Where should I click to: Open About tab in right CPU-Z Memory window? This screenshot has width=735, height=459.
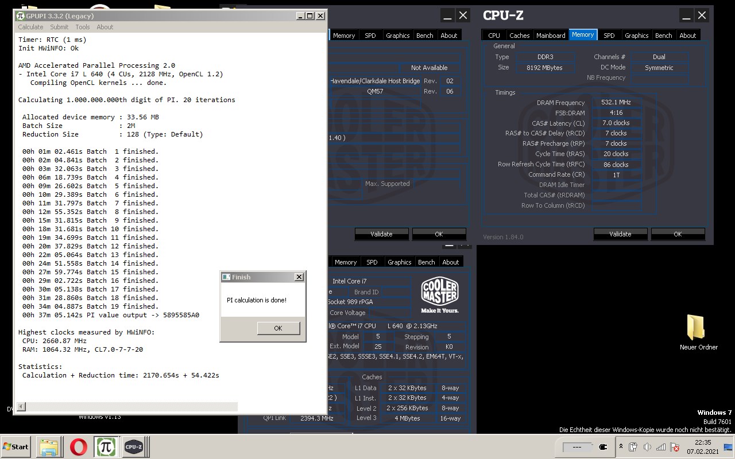(688, 35)
